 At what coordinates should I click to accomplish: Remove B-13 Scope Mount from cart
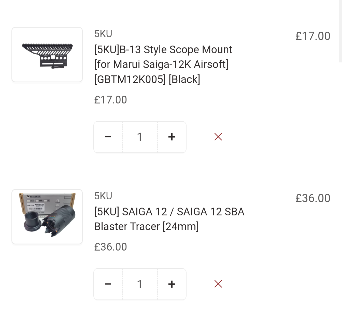[218, 137]
